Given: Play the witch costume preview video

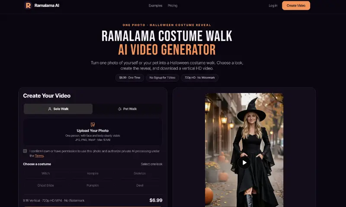Looking at the screenshot, I should coord(244,162).
